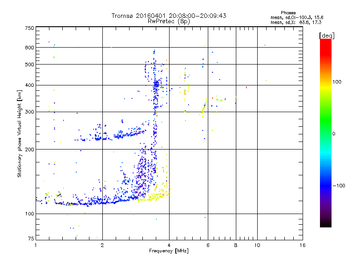356x267 pixels.
Task: Click the 'mean, sd,X: 83.8, 17.3' statistics line
Action: tap(296, 22)
